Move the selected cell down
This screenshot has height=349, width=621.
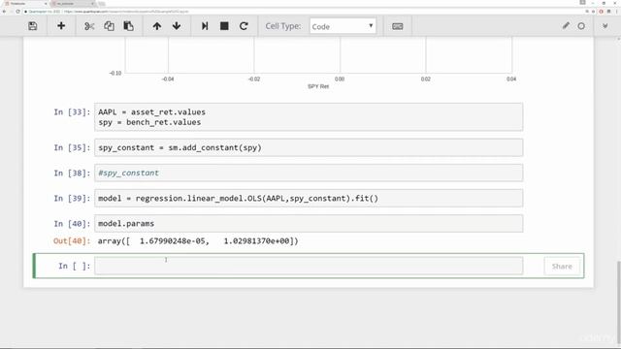coord(177,26)
